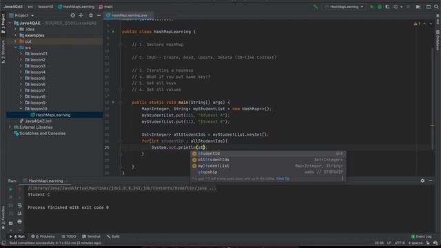Build project with the hammer icon

coord(316,7)
